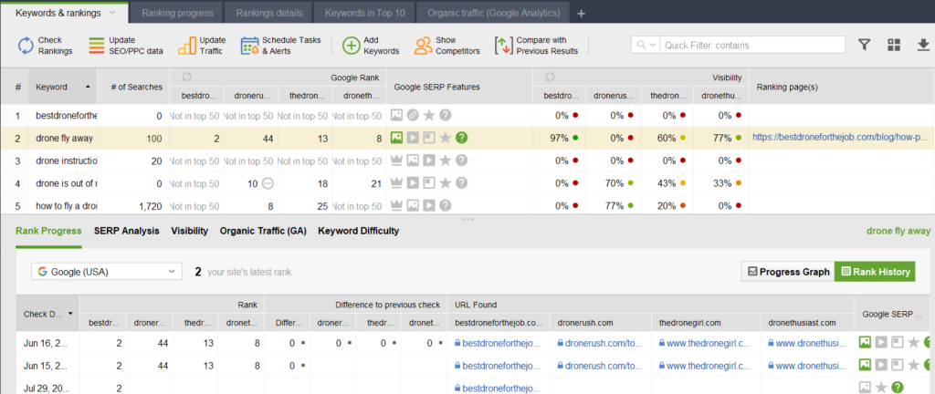The height and width of the screenshot is (394, 935).
Task: Switch to Progress Graph view
Action: point(788,272)
